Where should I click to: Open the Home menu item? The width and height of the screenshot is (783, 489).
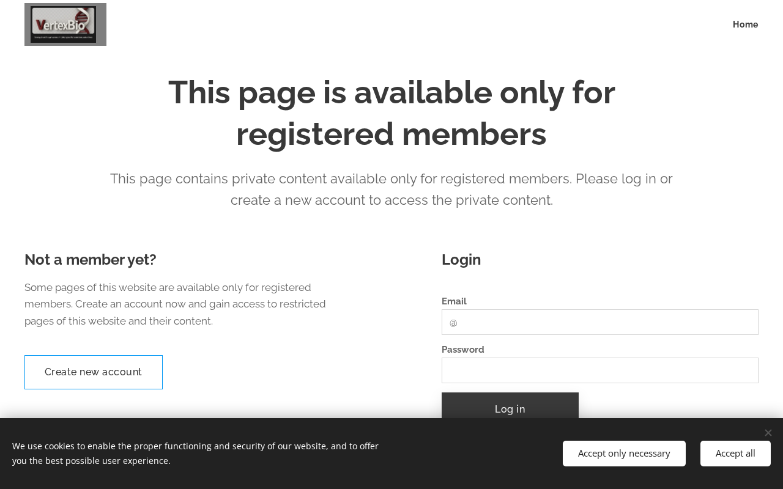745,24
